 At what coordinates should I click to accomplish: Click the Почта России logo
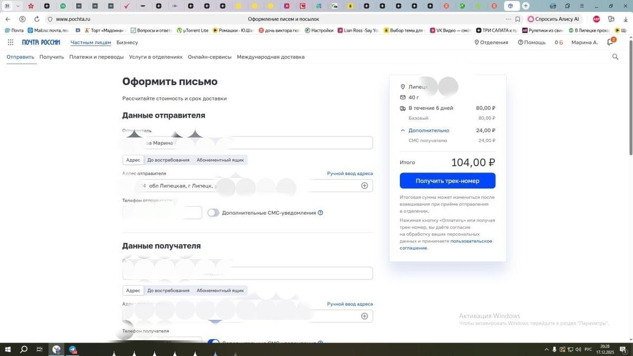point(41,42)
